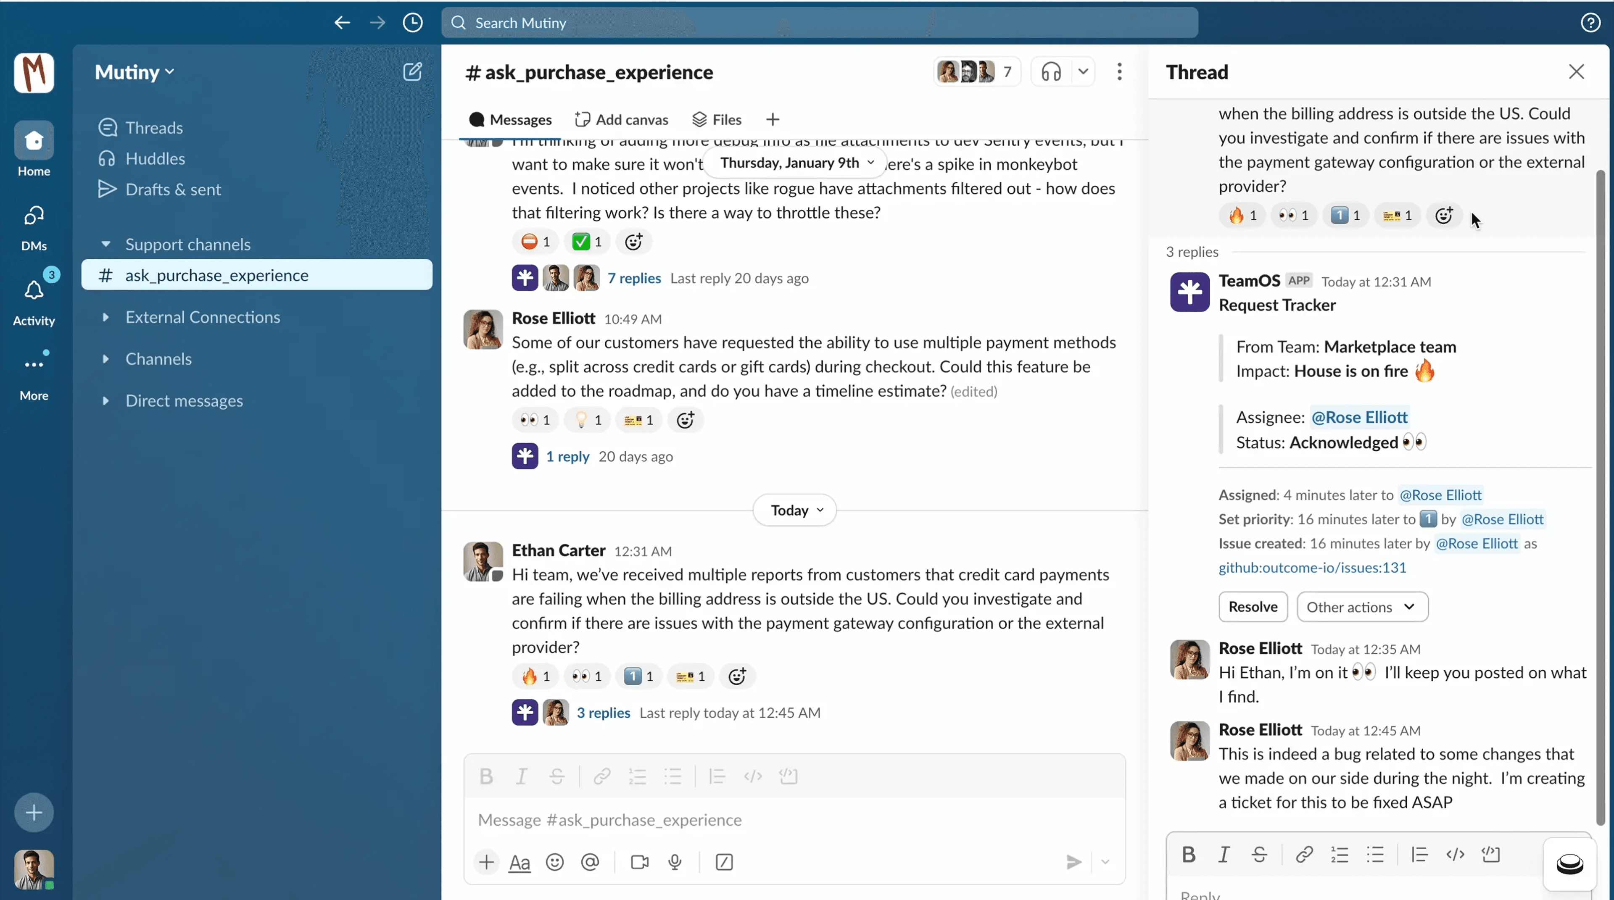This screenshot has width=1614, height=900.
Task: Open the history clock icon
Action: click(412, 23)
